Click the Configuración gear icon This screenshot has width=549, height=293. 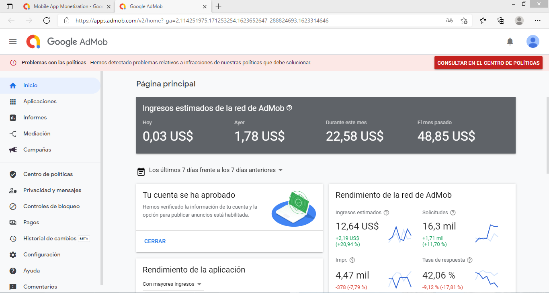tap(13, 255)
